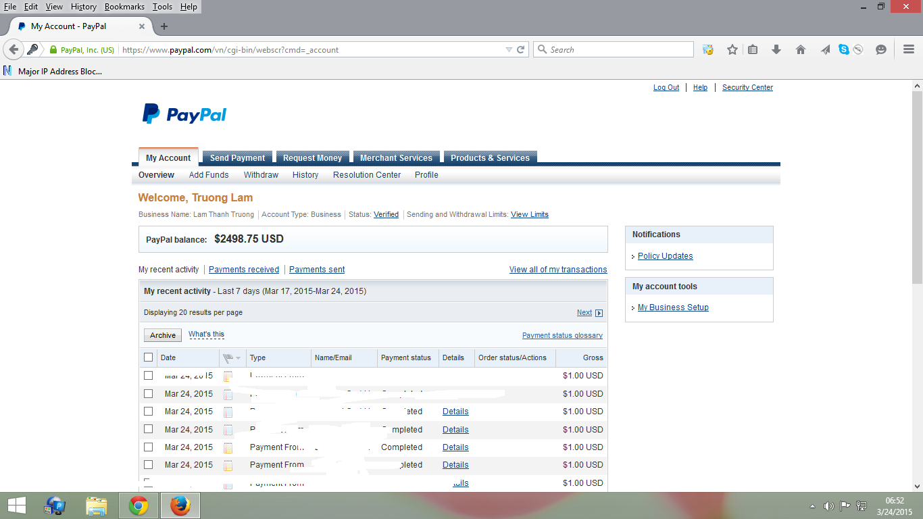Click the arrow icon beside the Next link
This screenshot has width=923, height=519.
click(599, 313)
